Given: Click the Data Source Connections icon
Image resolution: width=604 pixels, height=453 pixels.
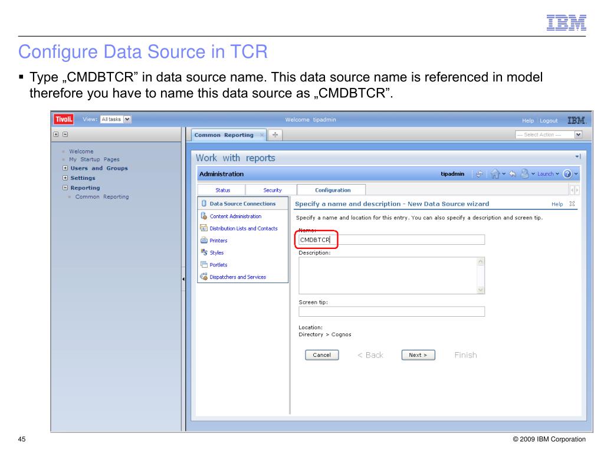Looking at the screenshot, I should (x=203, y=203).
